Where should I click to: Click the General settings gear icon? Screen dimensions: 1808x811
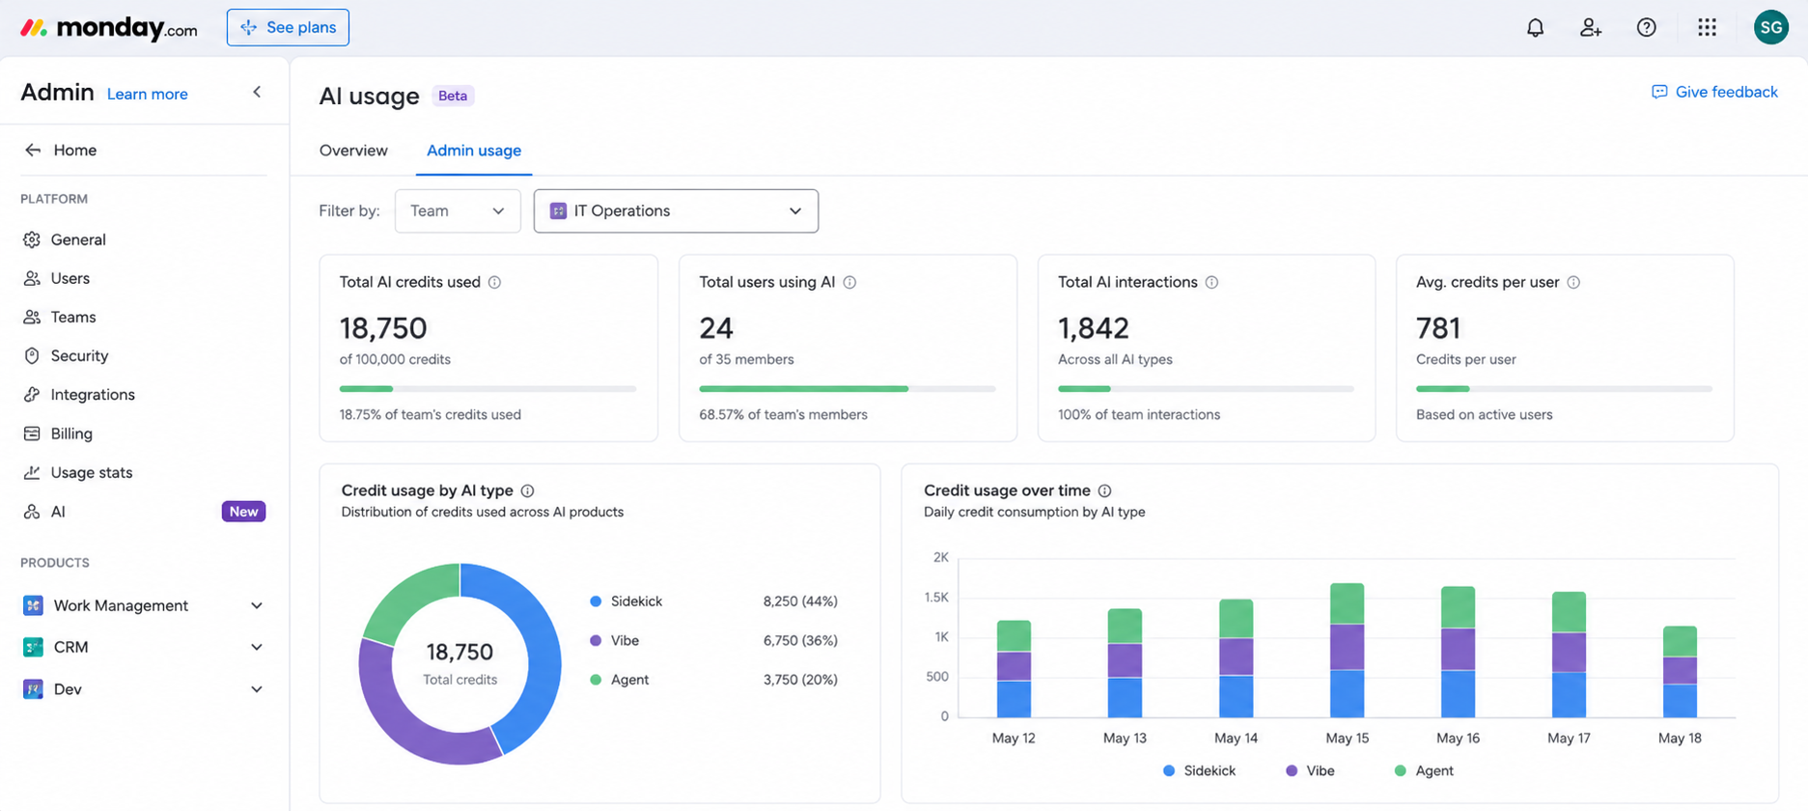click(32, 239)
